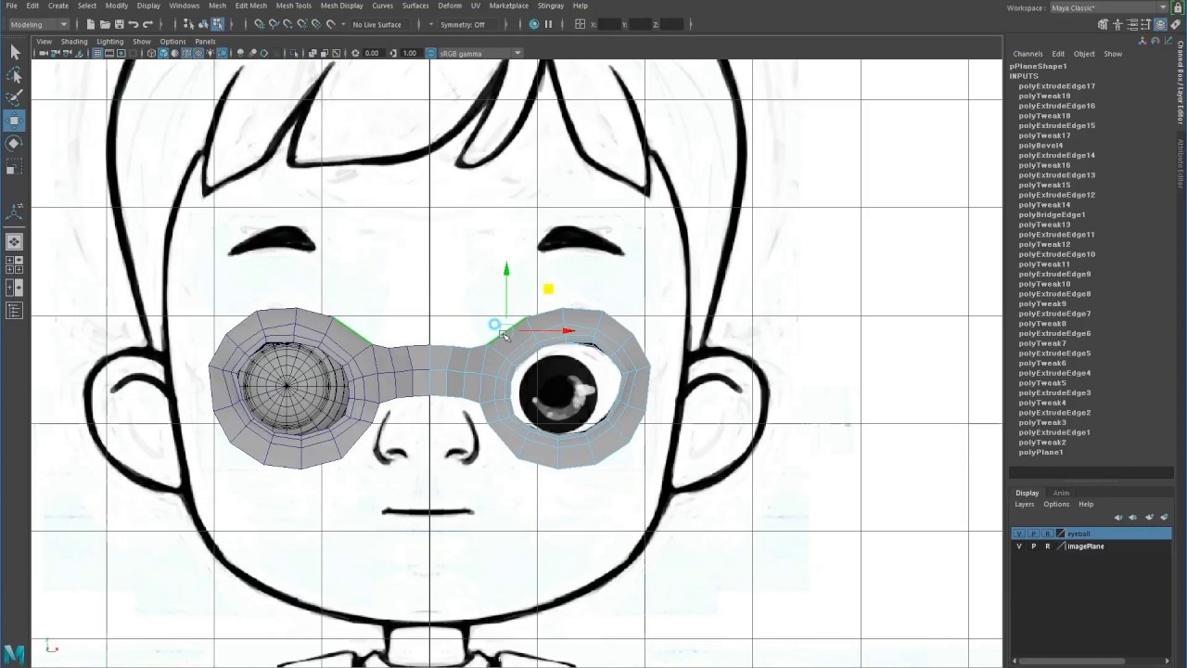Select the Lasso select tool
Screen dimensions: 1187x668
click(x=15, y=75)
